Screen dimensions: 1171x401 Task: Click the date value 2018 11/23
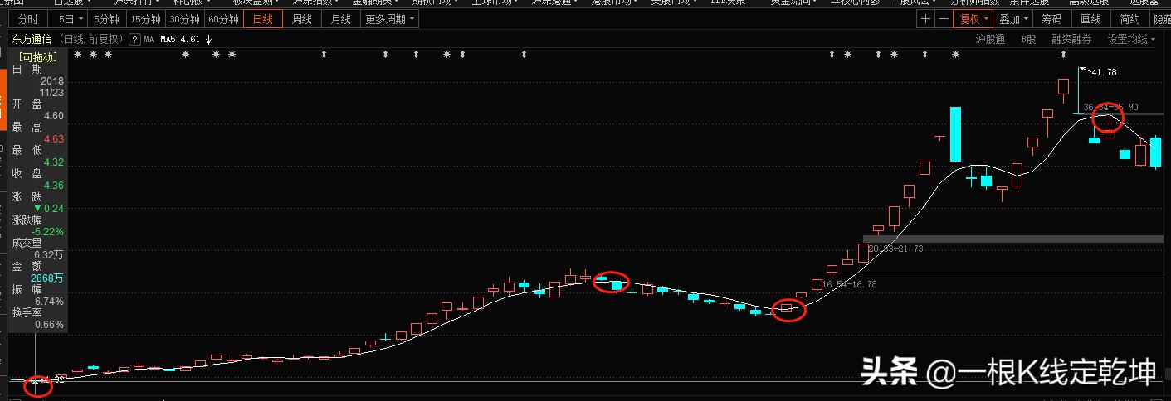51,87
